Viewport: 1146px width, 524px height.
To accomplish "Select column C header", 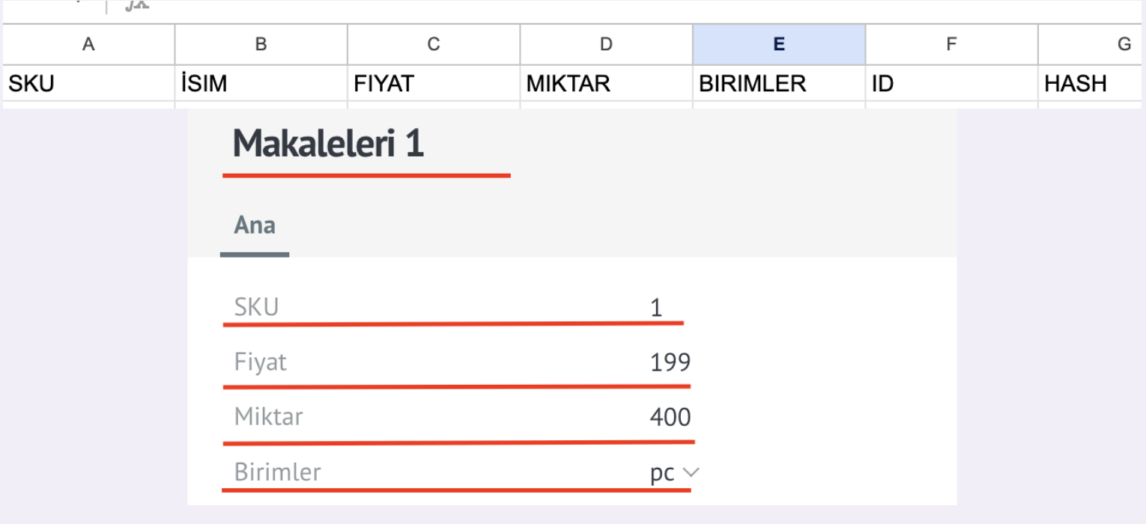I will [434, 44].
